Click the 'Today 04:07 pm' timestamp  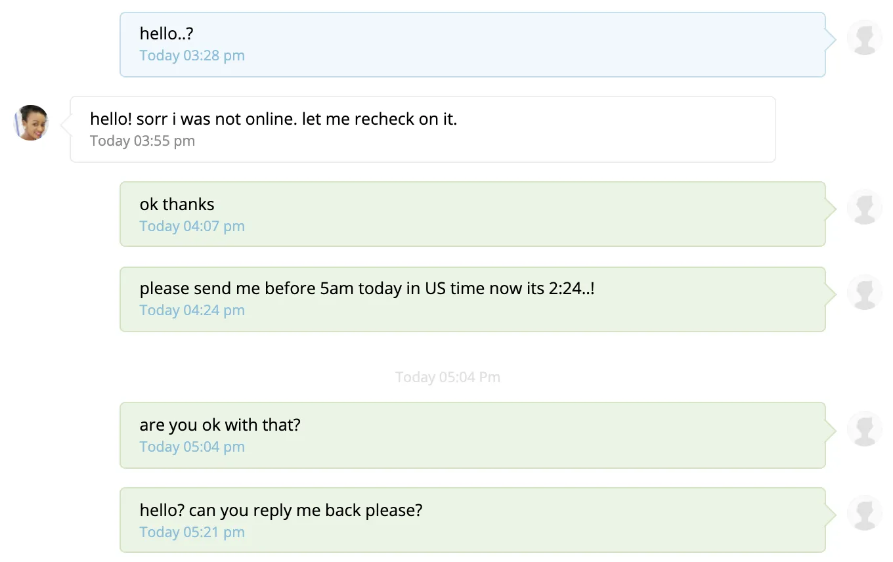192,227
